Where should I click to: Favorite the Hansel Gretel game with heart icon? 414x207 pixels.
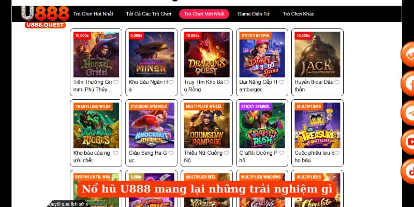tap(115, 82)
